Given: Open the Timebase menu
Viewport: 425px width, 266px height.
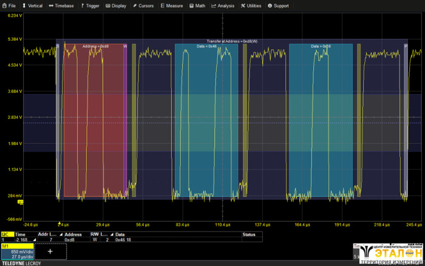Looking at the screenshot, I should (x=61, y=5).
